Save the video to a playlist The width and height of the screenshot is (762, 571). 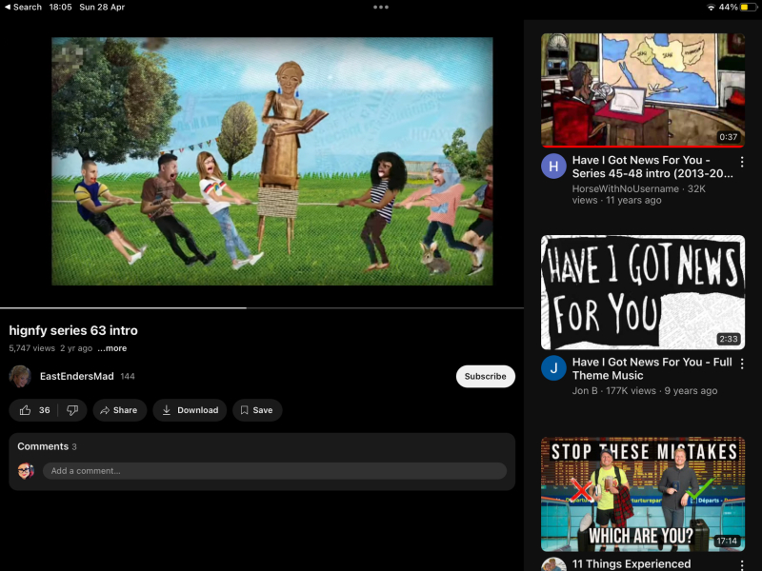[x=257, y=410]
